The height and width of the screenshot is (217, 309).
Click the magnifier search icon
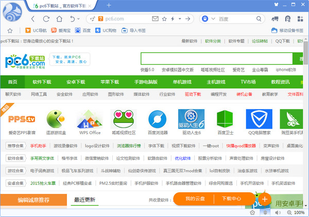pyautogui.click(x=259, y=19)
